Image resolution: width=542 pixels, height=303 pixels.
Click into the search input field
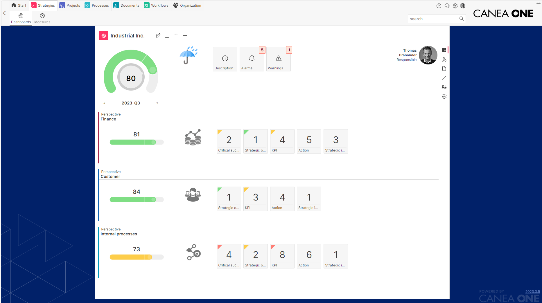click(x=432, y=19)
